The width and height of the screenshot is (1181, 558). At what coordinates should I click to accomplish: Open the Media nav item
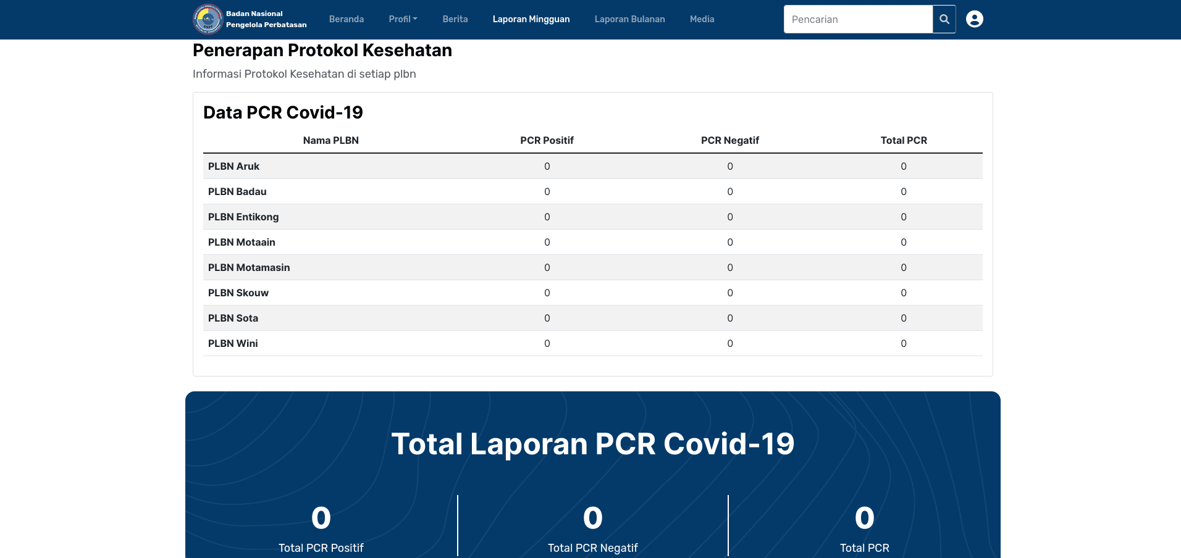click(702, 19)
